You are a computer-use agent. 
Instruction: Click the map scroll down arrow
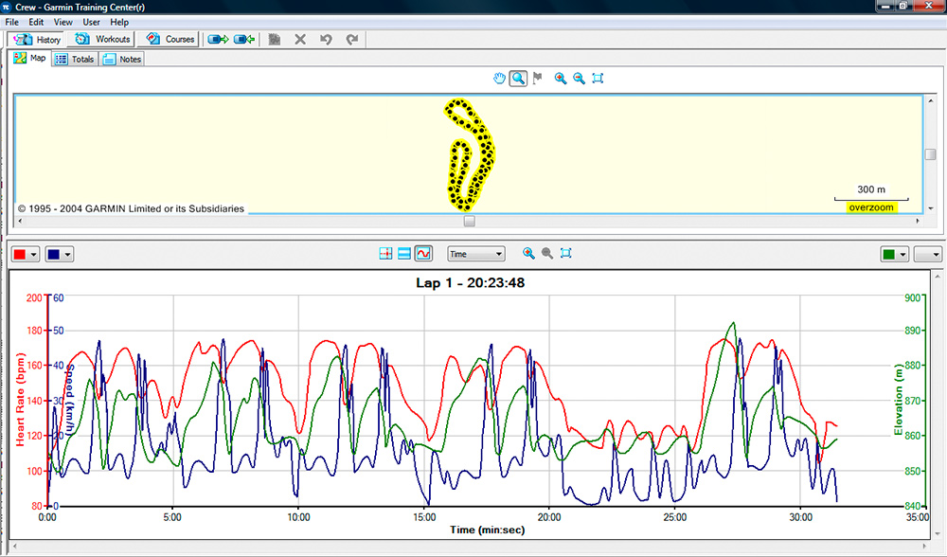click(x=930, y=208)
